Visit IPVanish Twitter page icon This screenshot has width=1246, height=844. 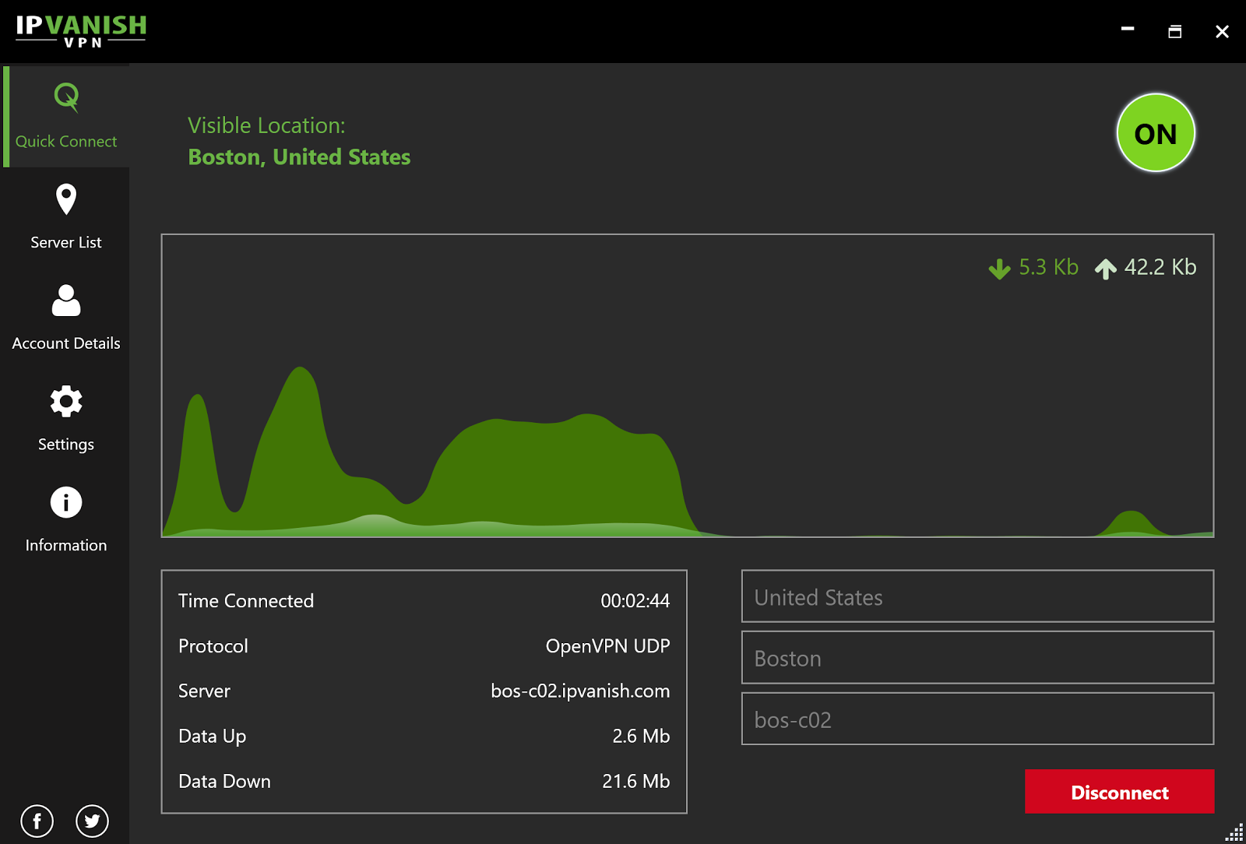point(92,821)
